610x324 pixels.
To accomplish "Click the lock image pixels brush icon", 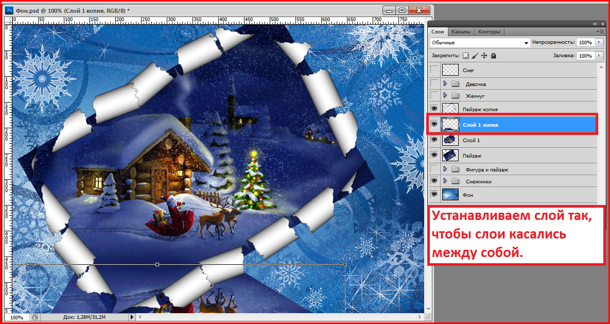I will click(x=475, y=56).
